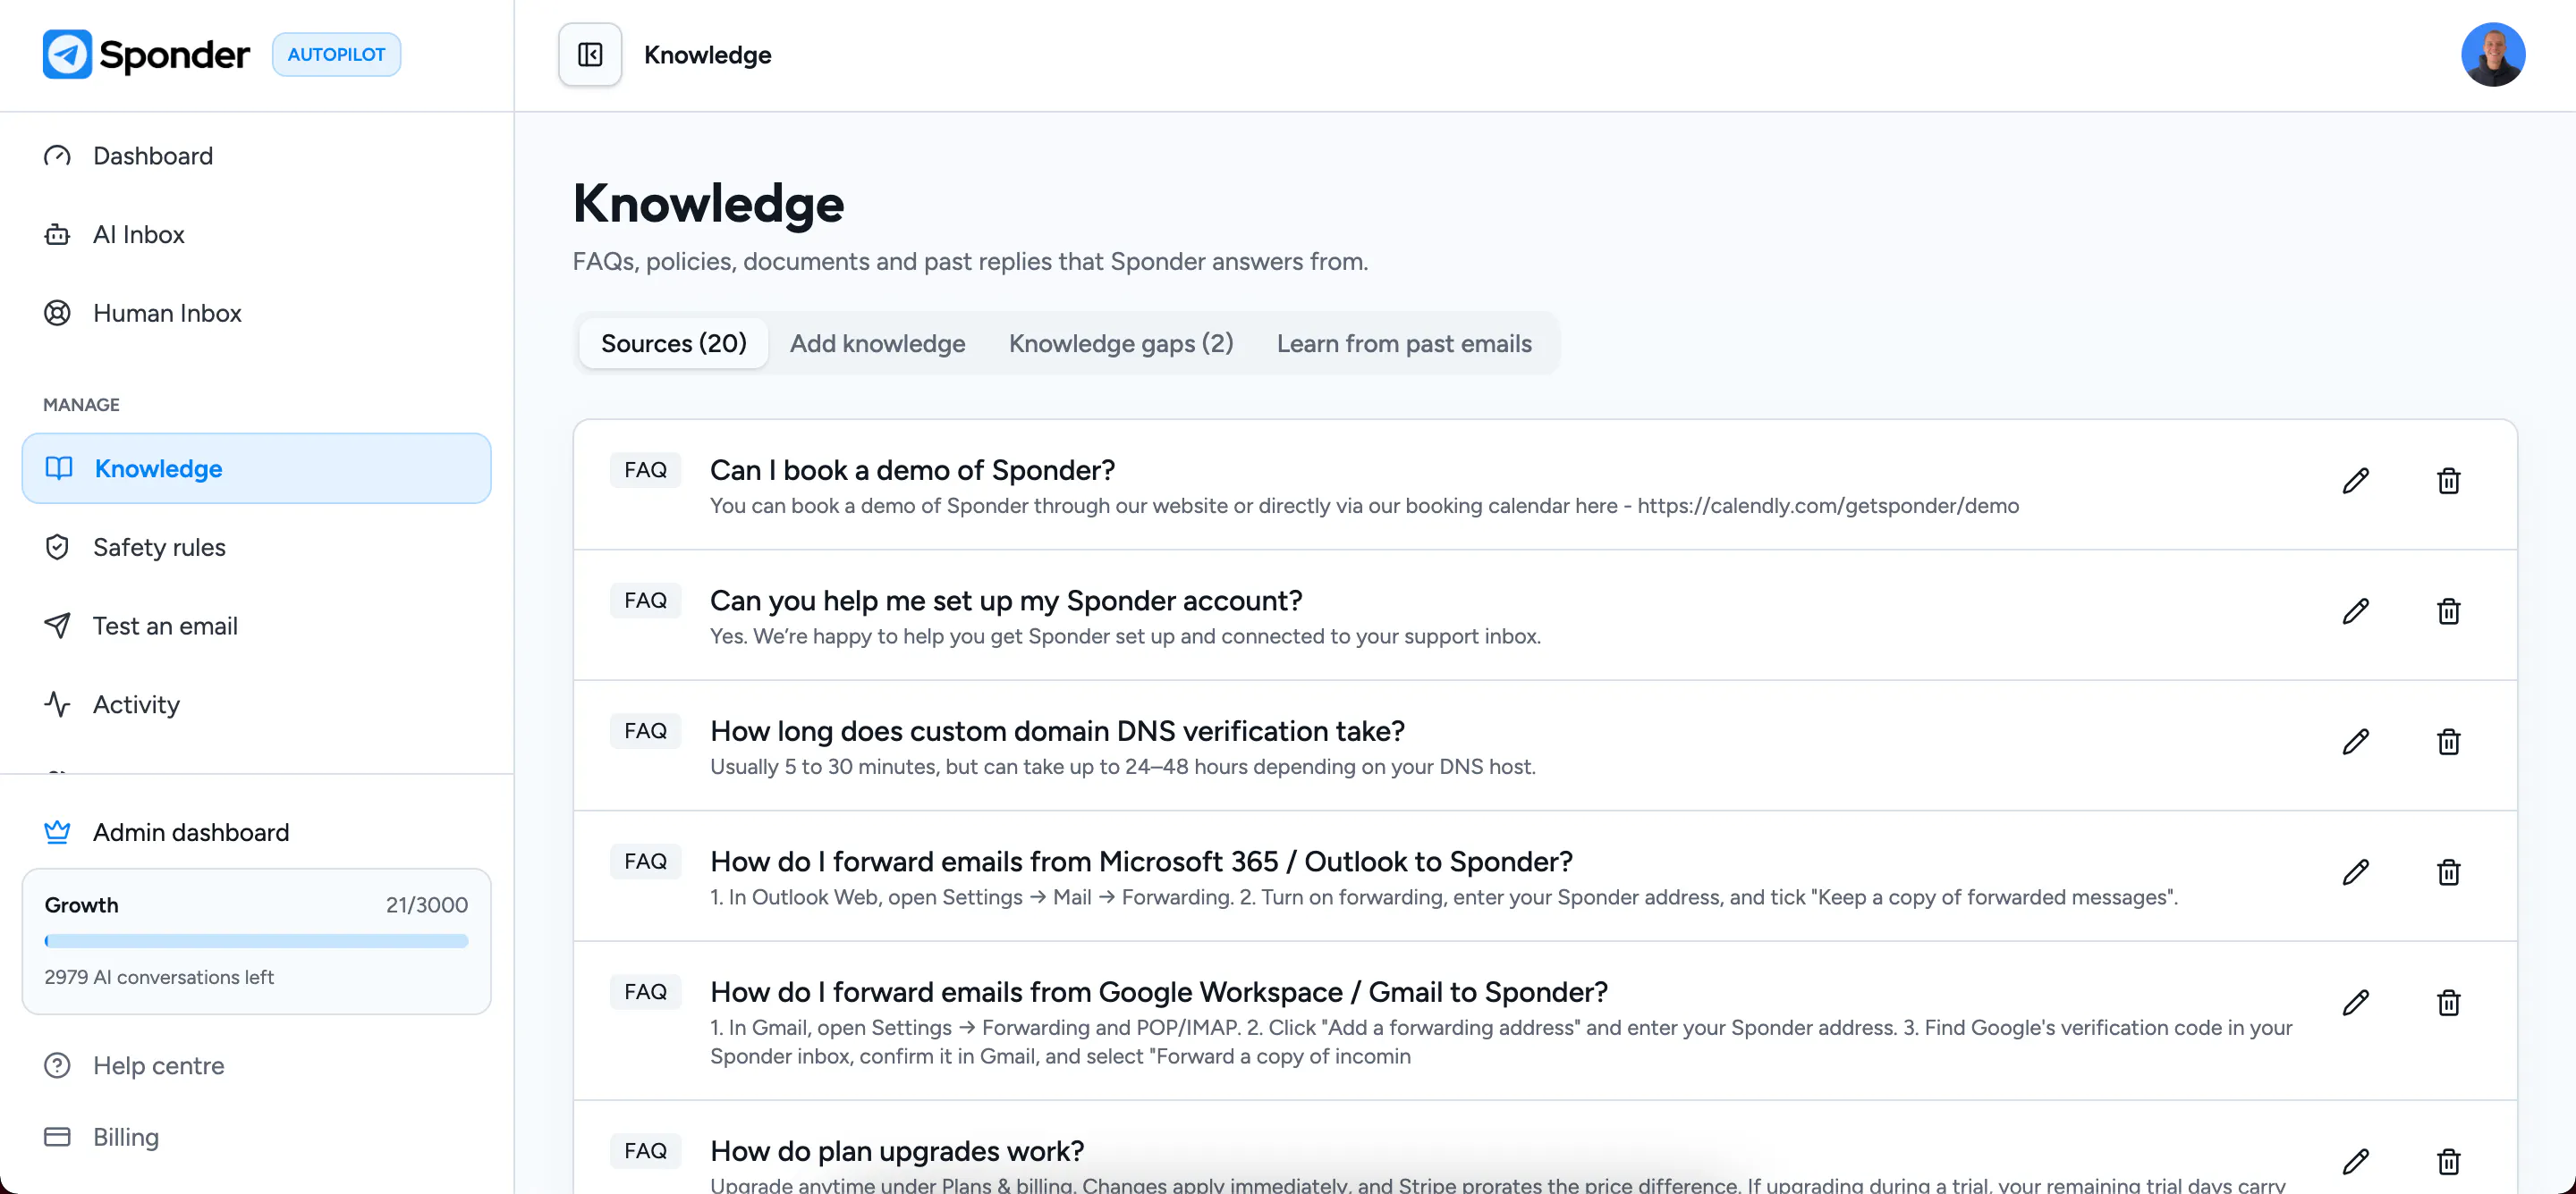Edit the 'Can I book a demo' FAQ

coord(2356,481)
